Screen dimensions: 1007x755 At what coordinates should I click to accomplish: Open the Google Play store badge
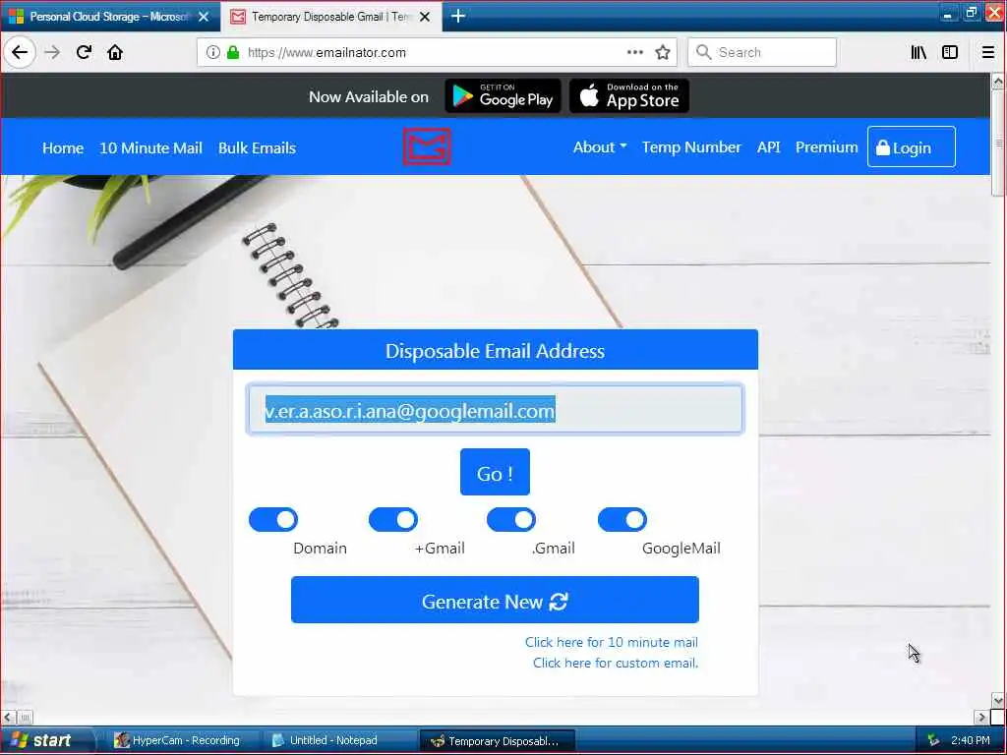(503, 96)
